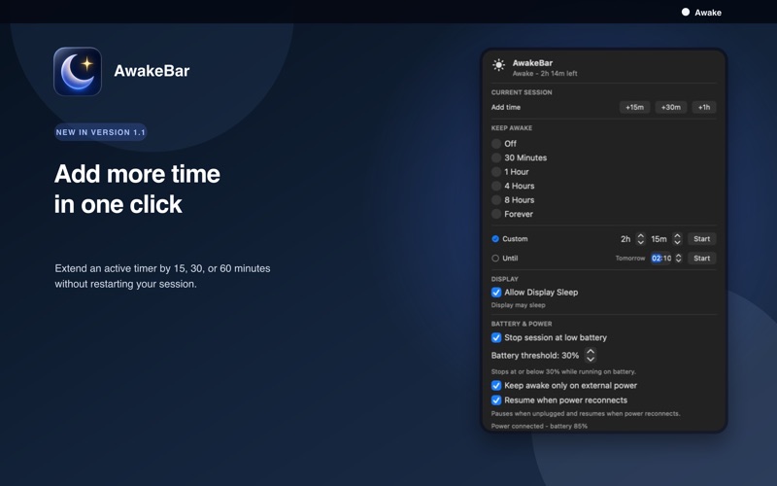The image size is (777, 486).
Task: Select the Off keep-awake option
Action: [496, 144]
